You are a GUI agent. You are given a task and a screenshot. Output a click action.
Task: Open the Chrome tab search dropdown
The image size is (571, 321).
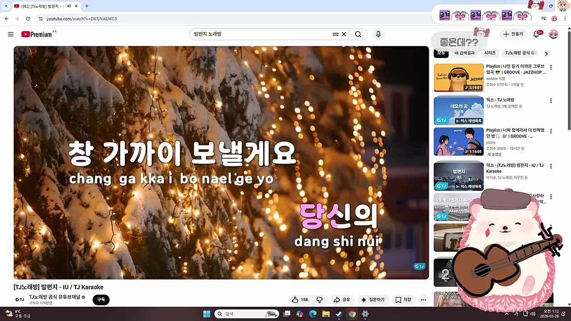[6, 6]
